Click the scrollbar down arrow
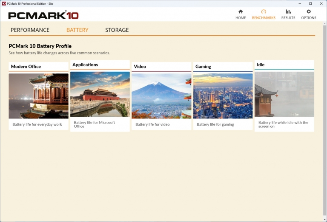This screenshot has height=222, width=327. [325, 219]
